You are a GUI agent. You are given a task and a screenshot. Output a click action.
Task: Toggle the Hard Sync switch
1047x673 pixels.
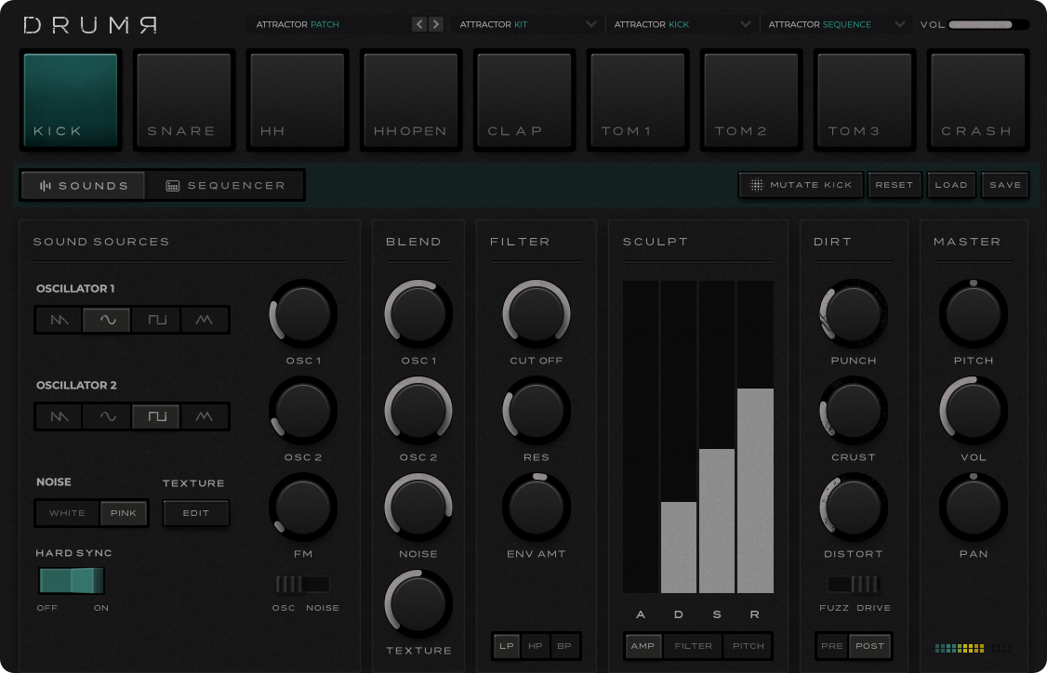(x=72, y=581)
